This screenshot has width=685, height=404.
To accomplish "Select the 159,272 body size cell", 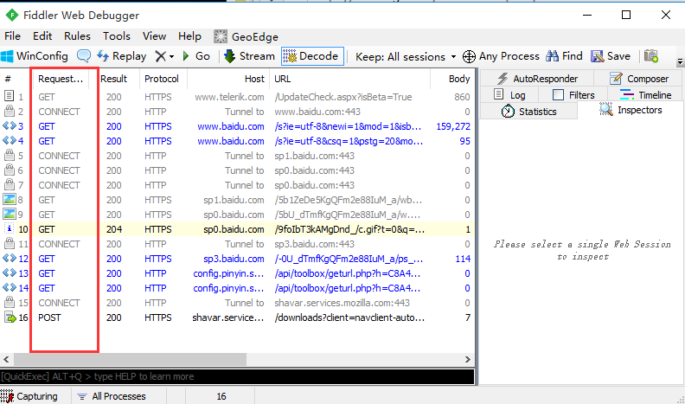I will [453, 126].
